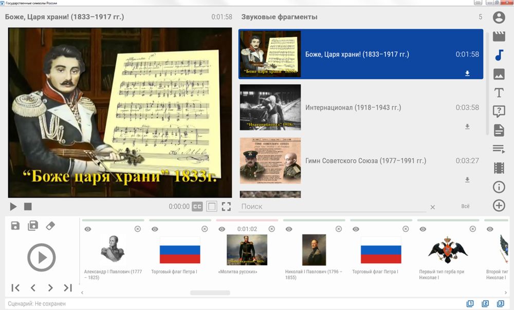Toggle closed captions CC button
Image resolution: width=514 pixels, height=310 pixels.
197,207
